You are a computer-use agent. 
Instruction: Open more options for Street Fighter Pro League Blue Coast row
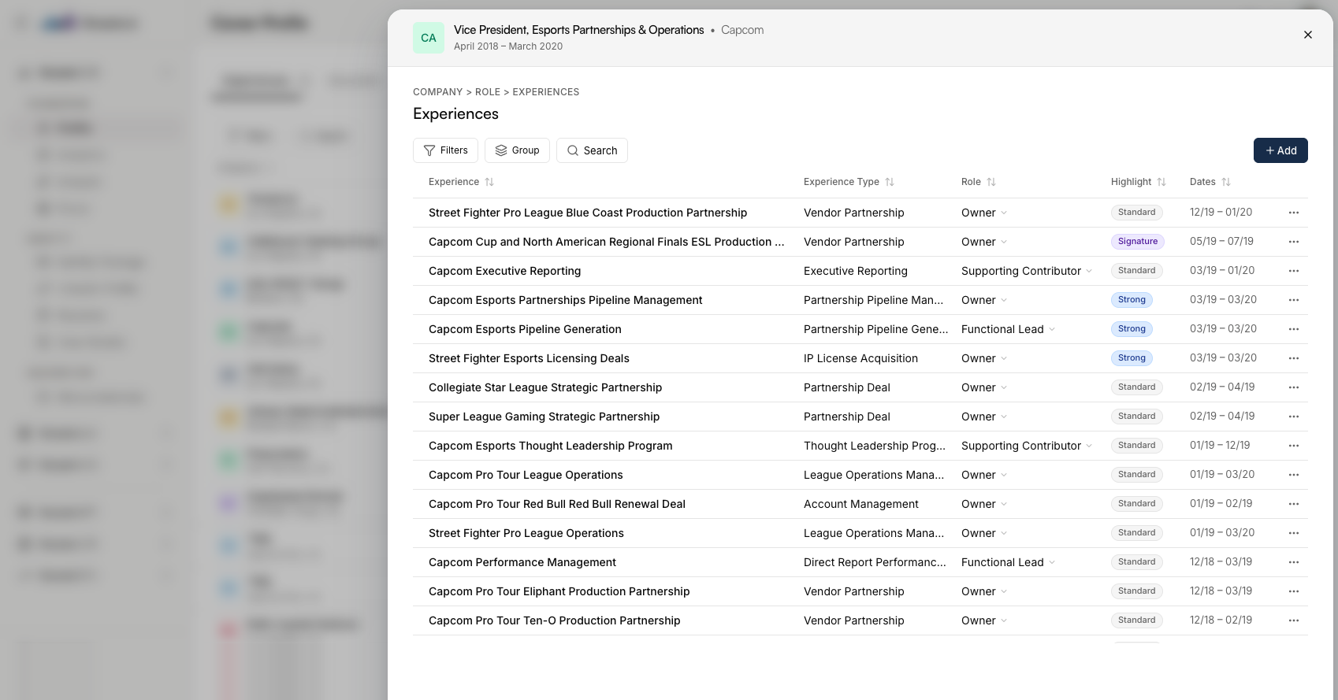pyautogui.click(x=1294, y=213)
